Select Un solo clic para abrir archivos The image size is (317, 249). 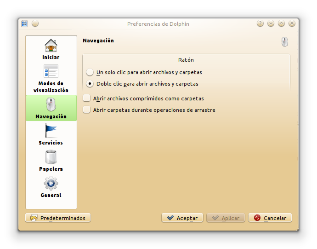[x=144, y=72]
